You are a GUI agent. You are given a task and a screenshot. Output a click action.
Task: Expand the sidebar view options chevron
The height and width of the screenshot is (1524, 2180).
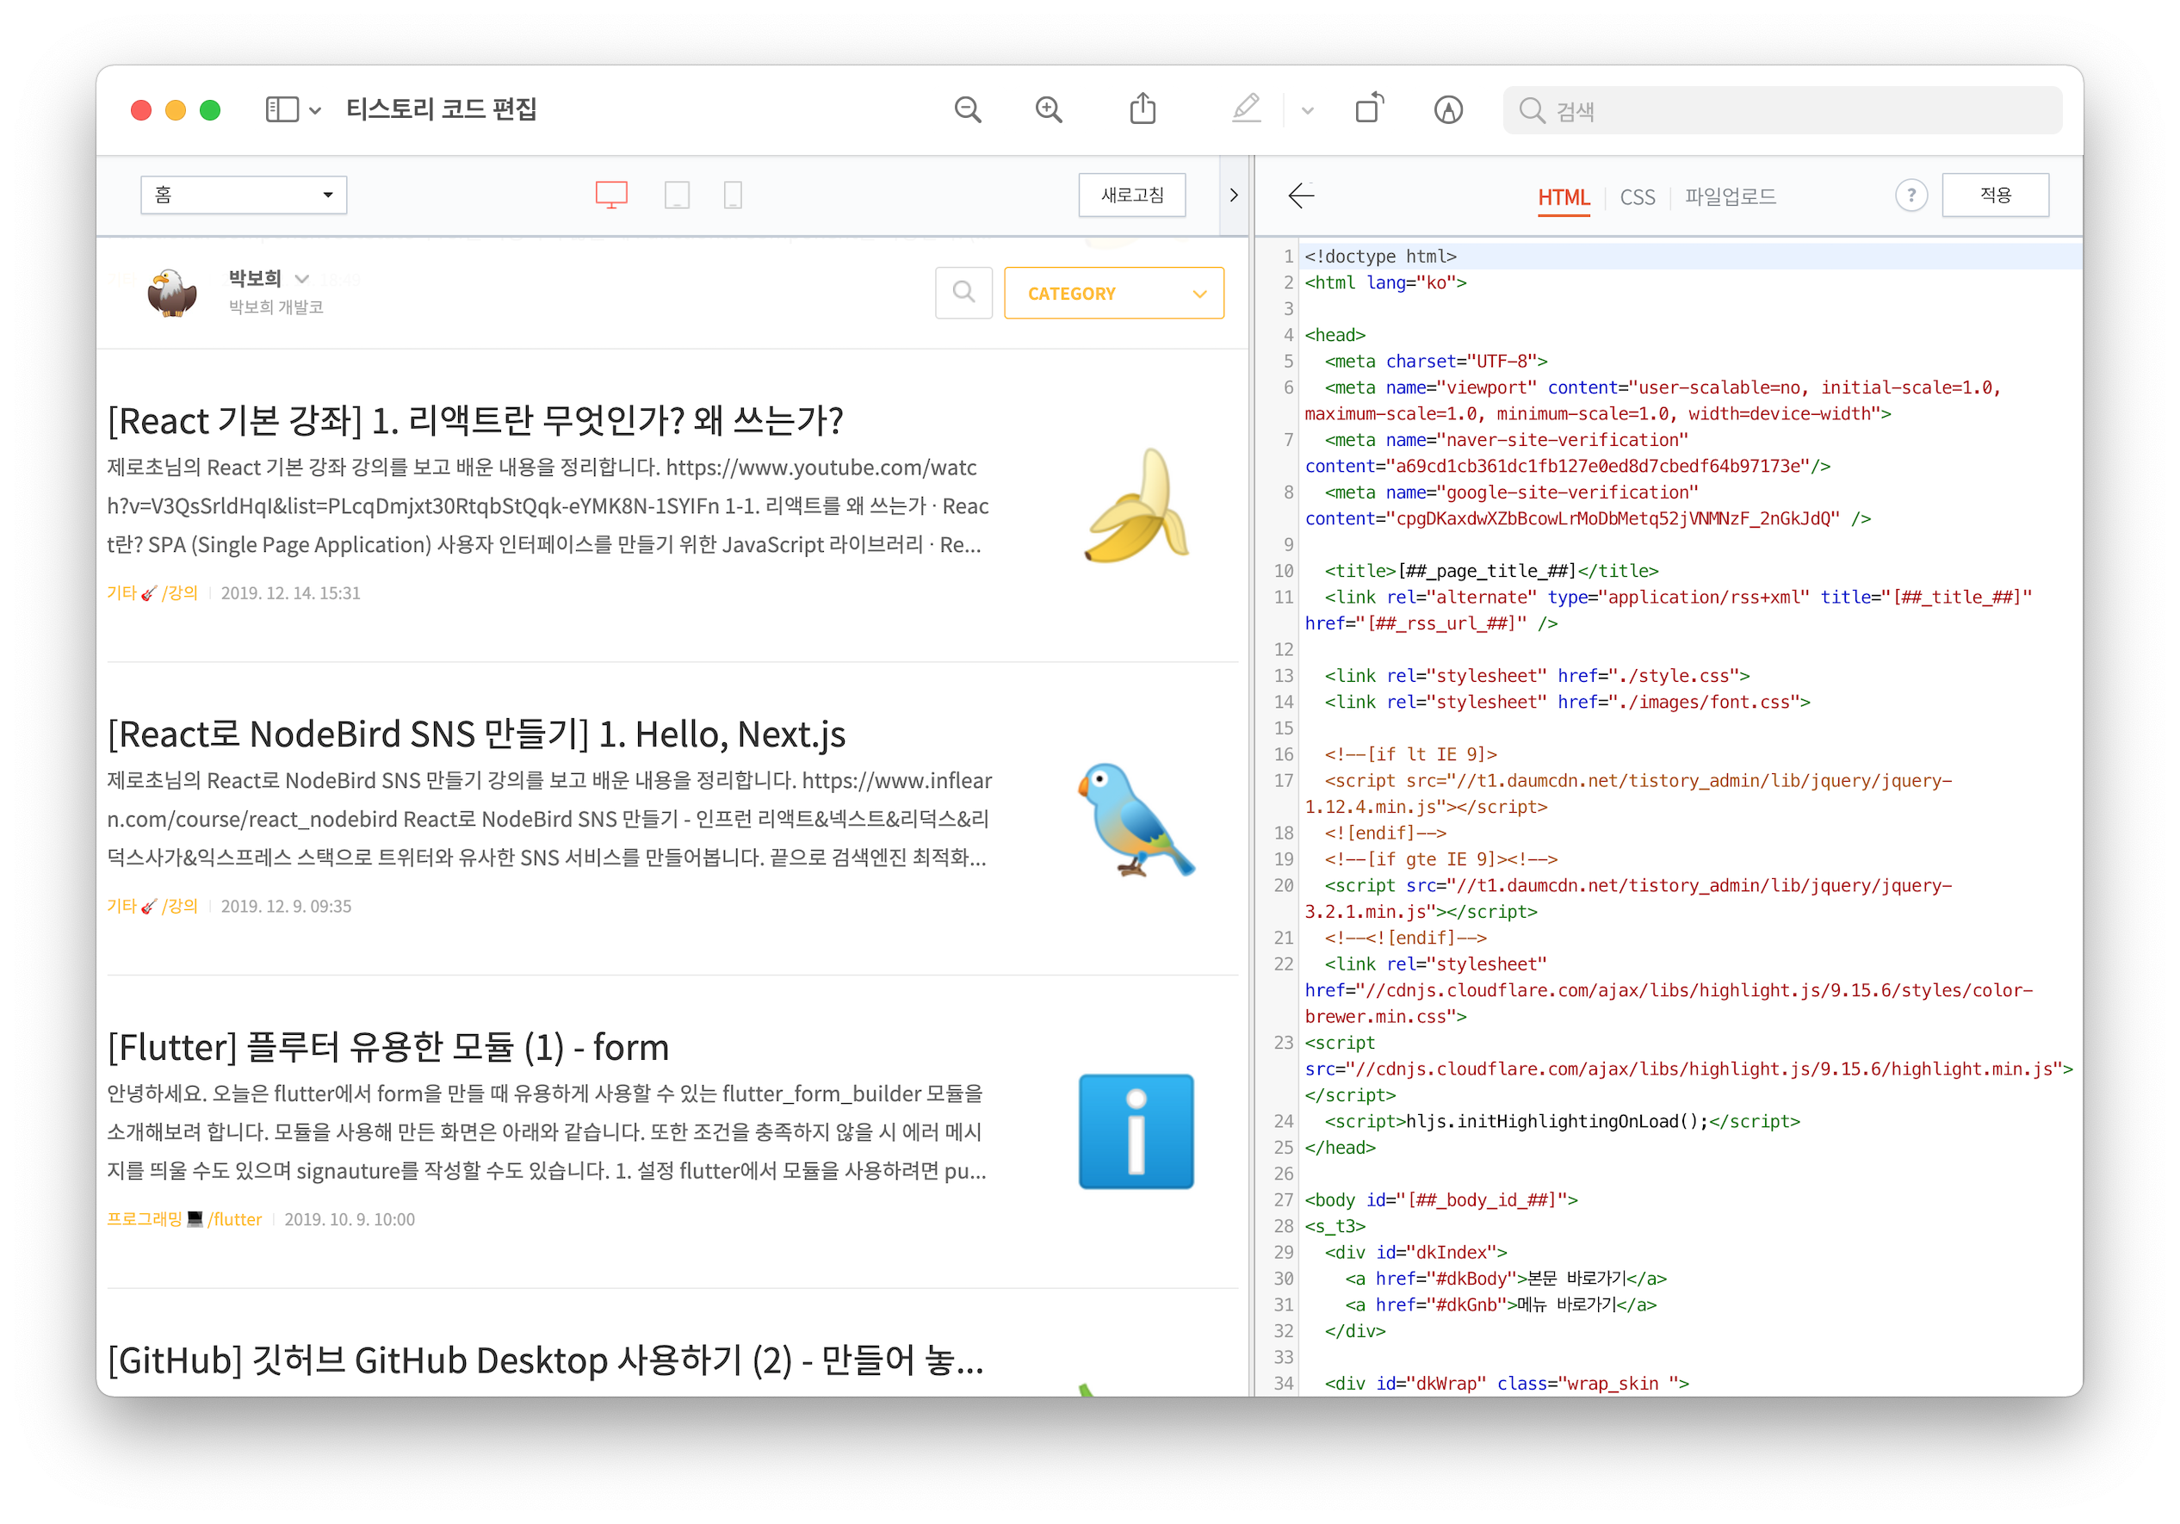click(315, 111)
